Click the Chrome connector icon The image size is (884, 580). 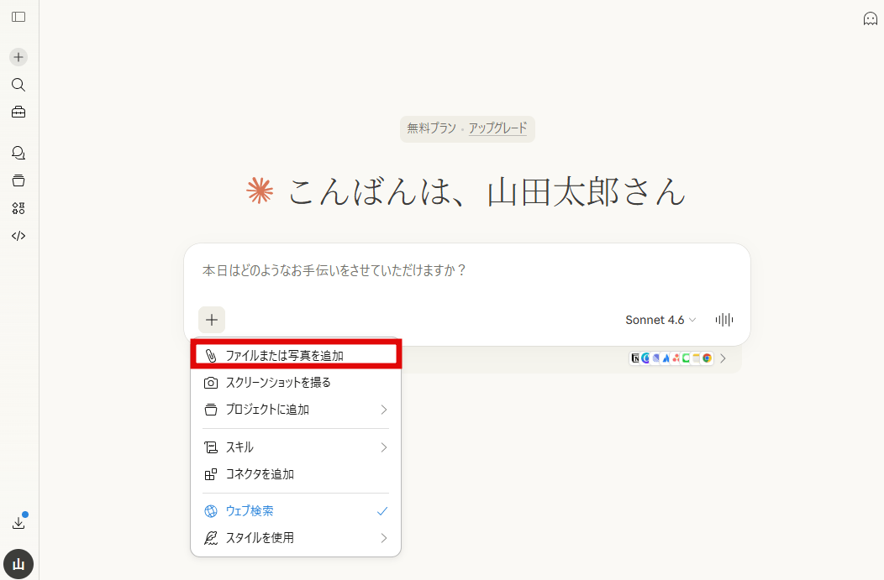[x=706, y=358]
